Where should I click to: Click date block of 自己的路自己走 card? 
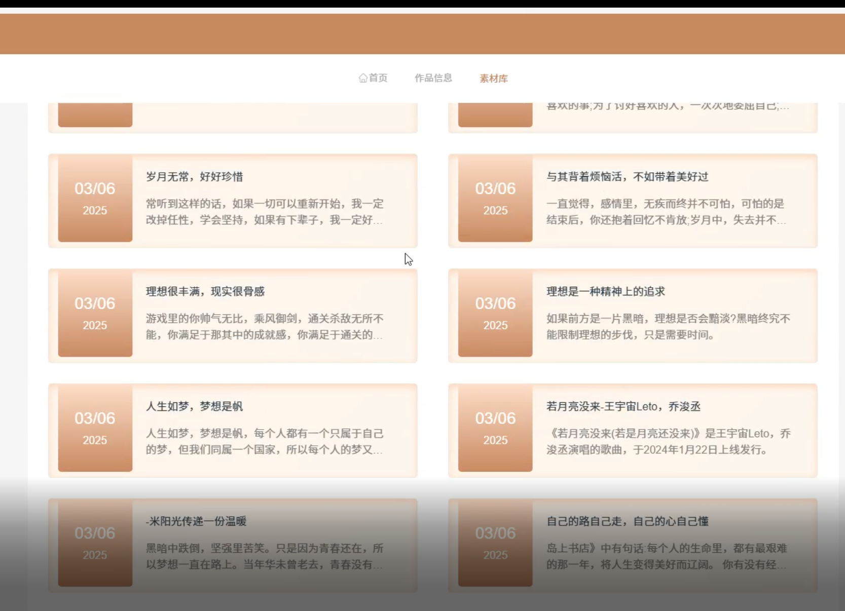coord(495,543)
